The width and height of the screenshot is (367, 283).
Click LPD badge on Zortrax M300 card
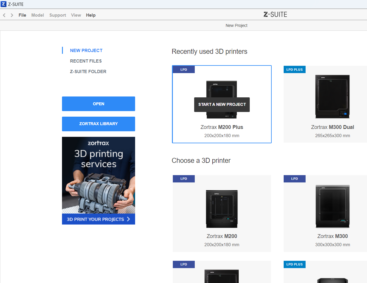coord(294,179)
